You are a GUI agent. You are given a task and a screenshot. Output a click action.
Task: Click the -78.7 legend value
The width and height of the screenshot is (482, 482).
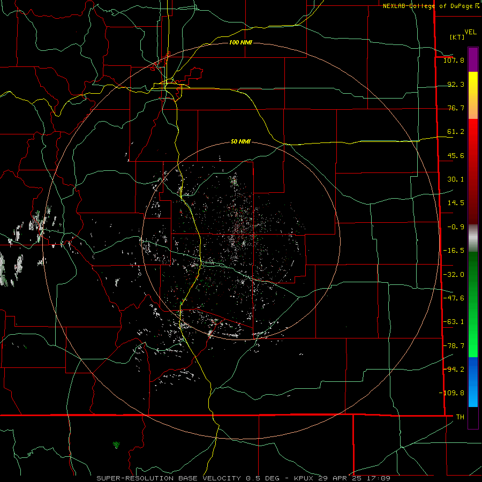point(454,346)
